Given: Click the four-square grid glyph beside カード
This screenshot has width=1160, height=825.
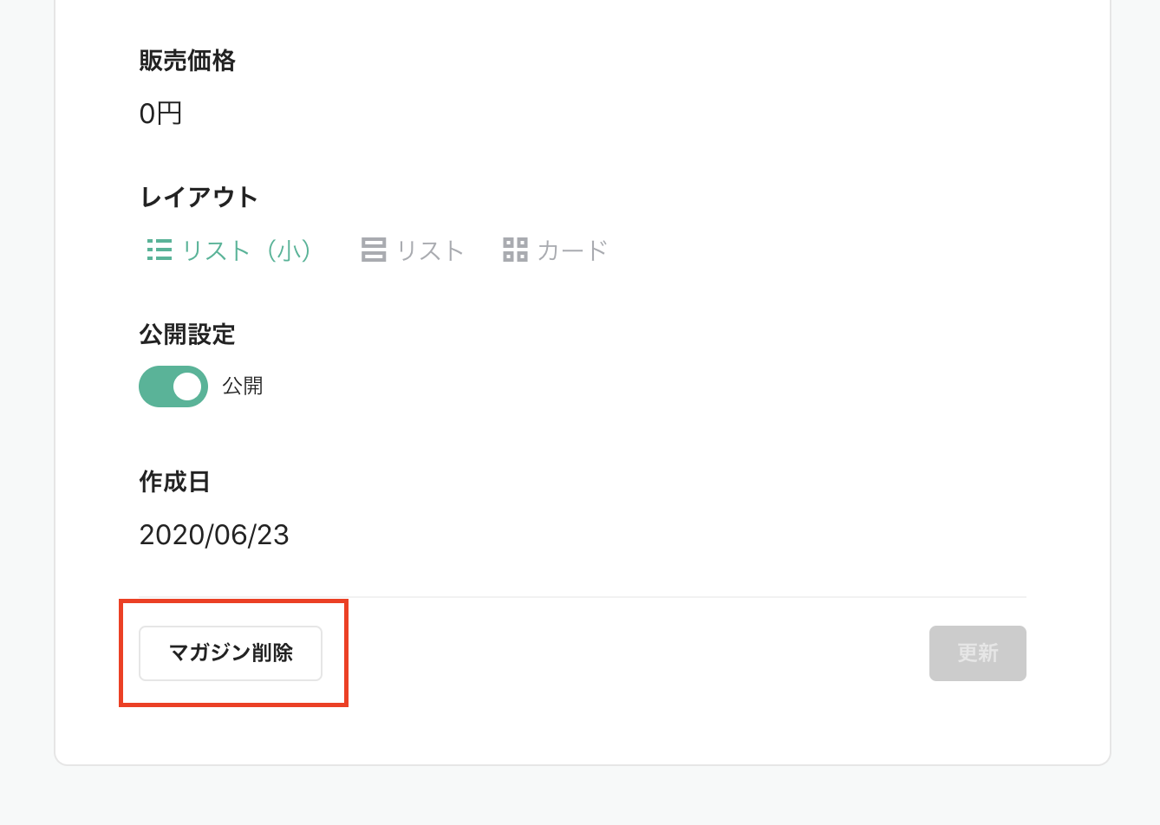Looking at the screenshot, I should pyautogui.click(x=515, y=250).
